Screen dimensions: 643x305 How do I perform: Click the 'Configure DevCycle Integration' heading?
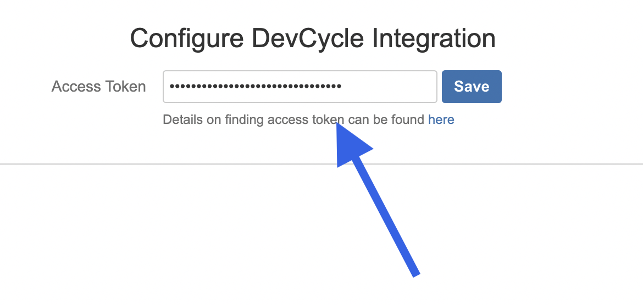coord(313,38)
